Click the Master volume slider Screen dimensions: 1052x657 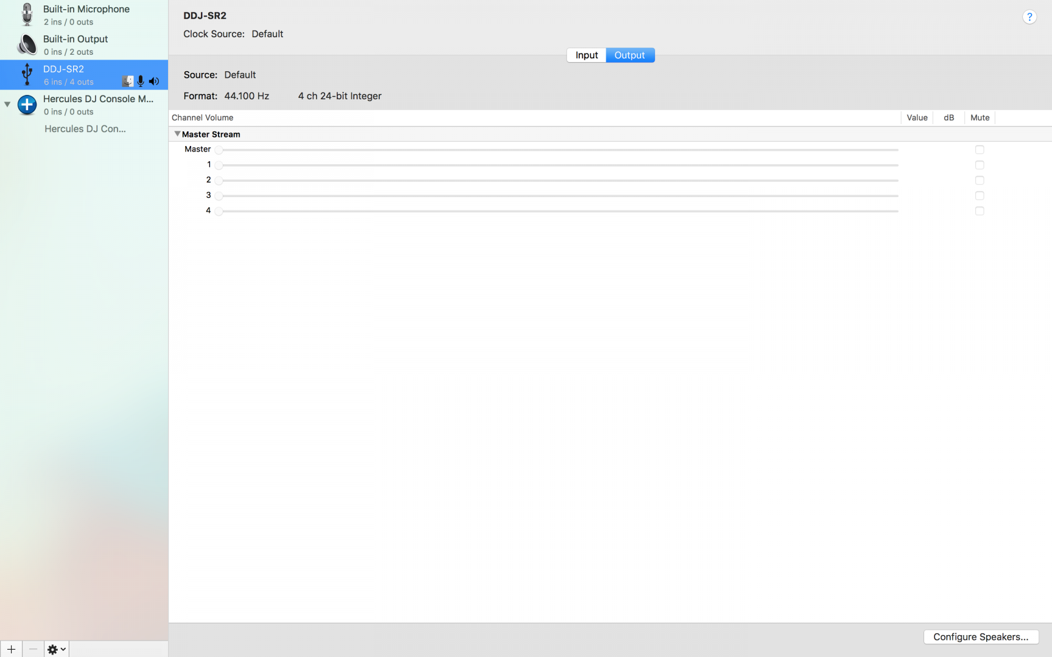pyautogui.click(x=556, y=150)
